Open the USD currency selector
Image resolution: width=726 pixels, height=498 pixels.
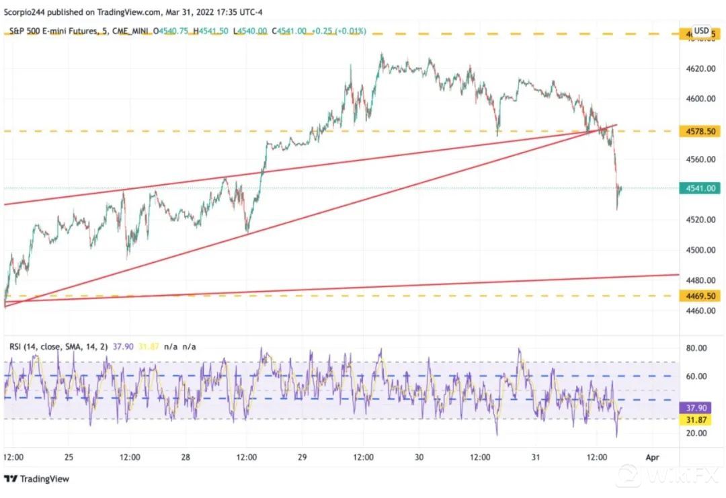tap(702, 30)
